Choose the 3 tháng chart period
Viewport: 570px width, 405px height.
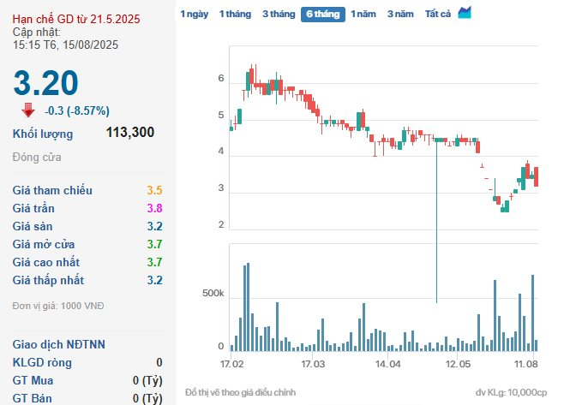[278, 14]
